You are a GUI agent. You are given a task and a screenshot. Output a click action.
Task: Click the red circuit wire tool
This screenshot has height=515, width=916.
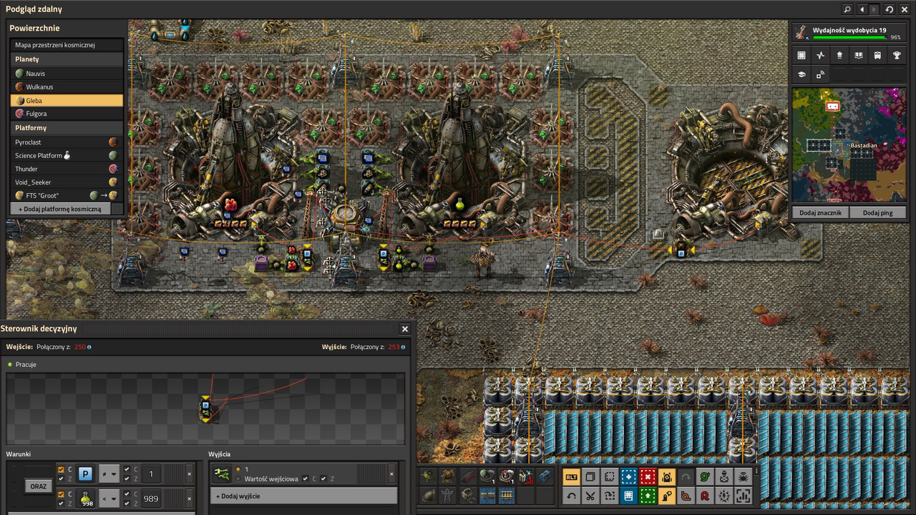click(x=705, y=496)
